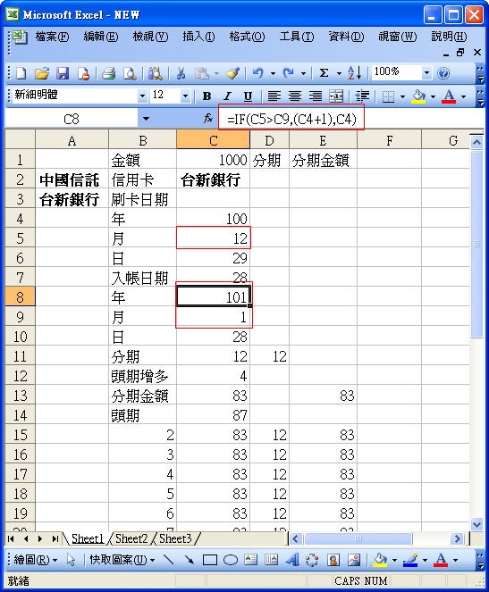This screenshot has width=489, height=592.
Task: Click the Paste icon
Action: point(202,73)
